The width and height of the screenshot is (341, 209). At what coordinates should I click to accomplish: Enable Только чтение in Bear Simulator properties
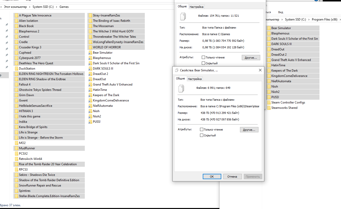pos(202,130)
